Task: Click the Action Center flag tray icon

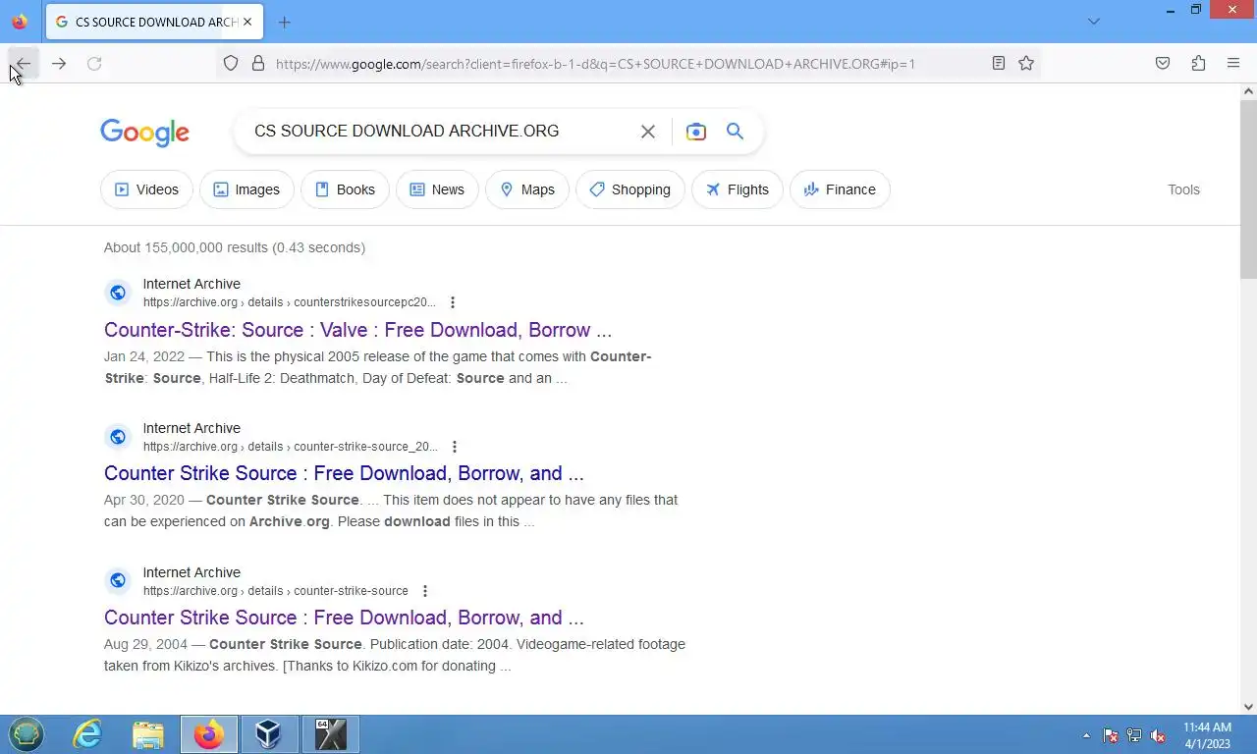Action: tap(1111, 735)
